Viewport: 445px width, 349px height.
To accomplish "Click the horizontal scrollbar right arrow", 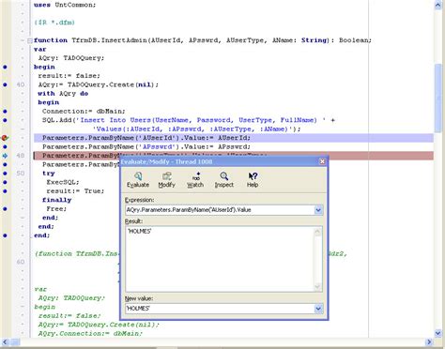I will click(x=429, y=341).
